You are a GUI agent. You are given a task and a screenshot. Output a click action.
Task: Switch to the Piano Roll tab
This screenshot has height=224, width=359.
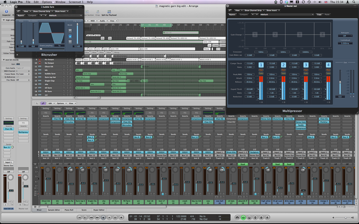69,210
